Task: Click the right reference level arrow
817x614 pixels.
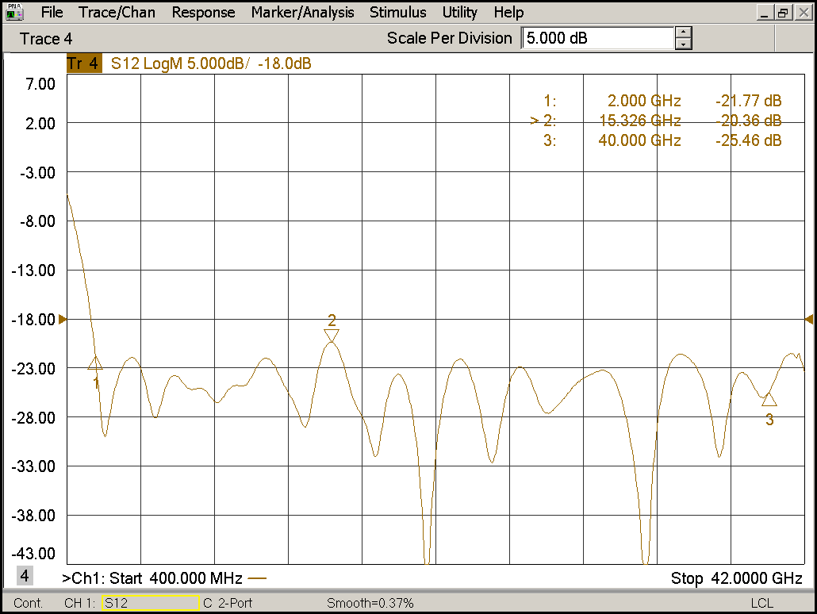Action: (x=808, y=319)
